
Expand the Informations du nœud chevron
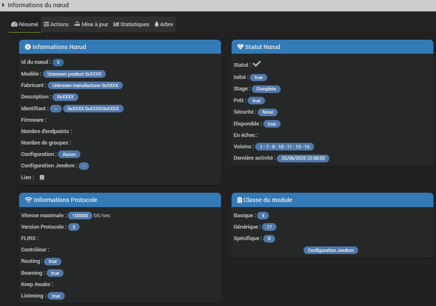[x=3, y=5]
